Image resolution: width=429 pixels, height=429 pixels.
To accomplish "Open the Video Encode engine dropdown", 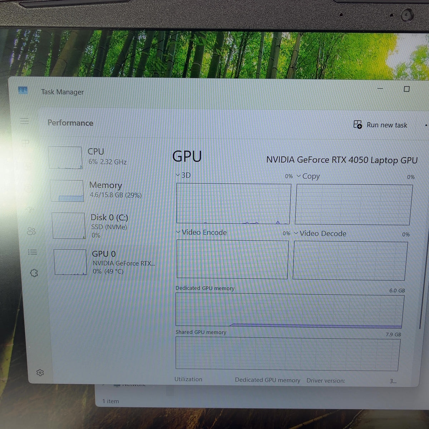I will pyautogui.click(x=178, y=232).
